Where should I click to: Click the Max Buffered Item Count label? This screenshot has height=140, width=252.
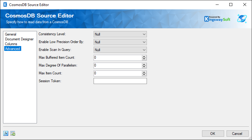point(57,58)
